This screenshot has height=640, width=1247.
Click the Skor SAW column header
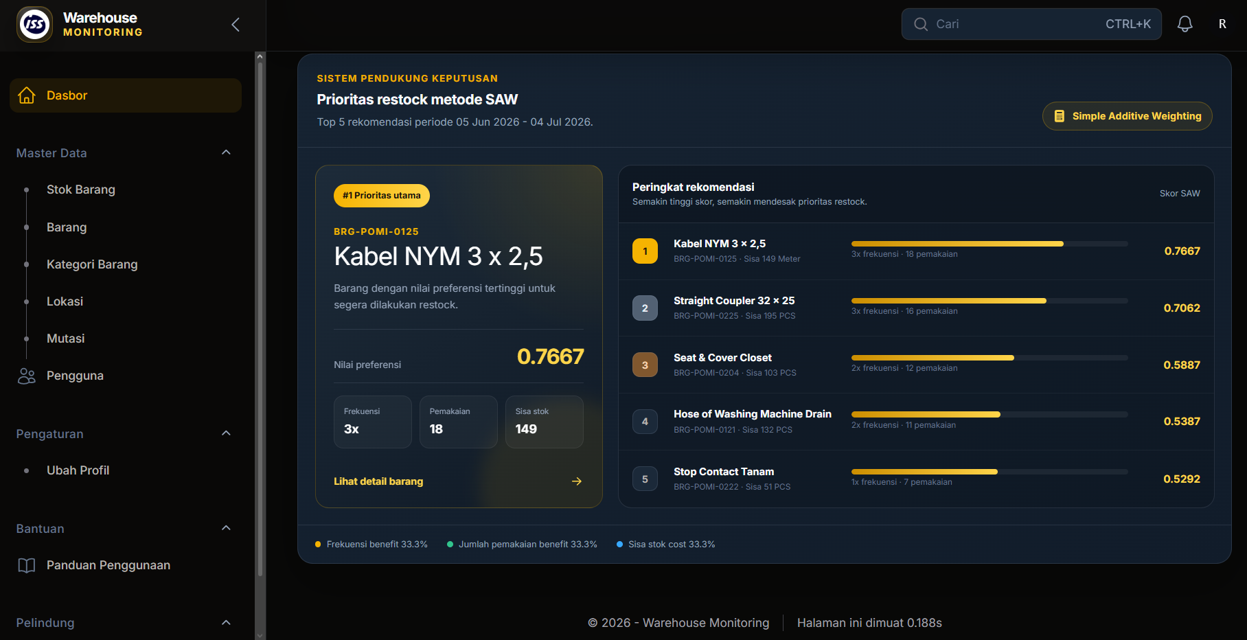(1180, 194)
